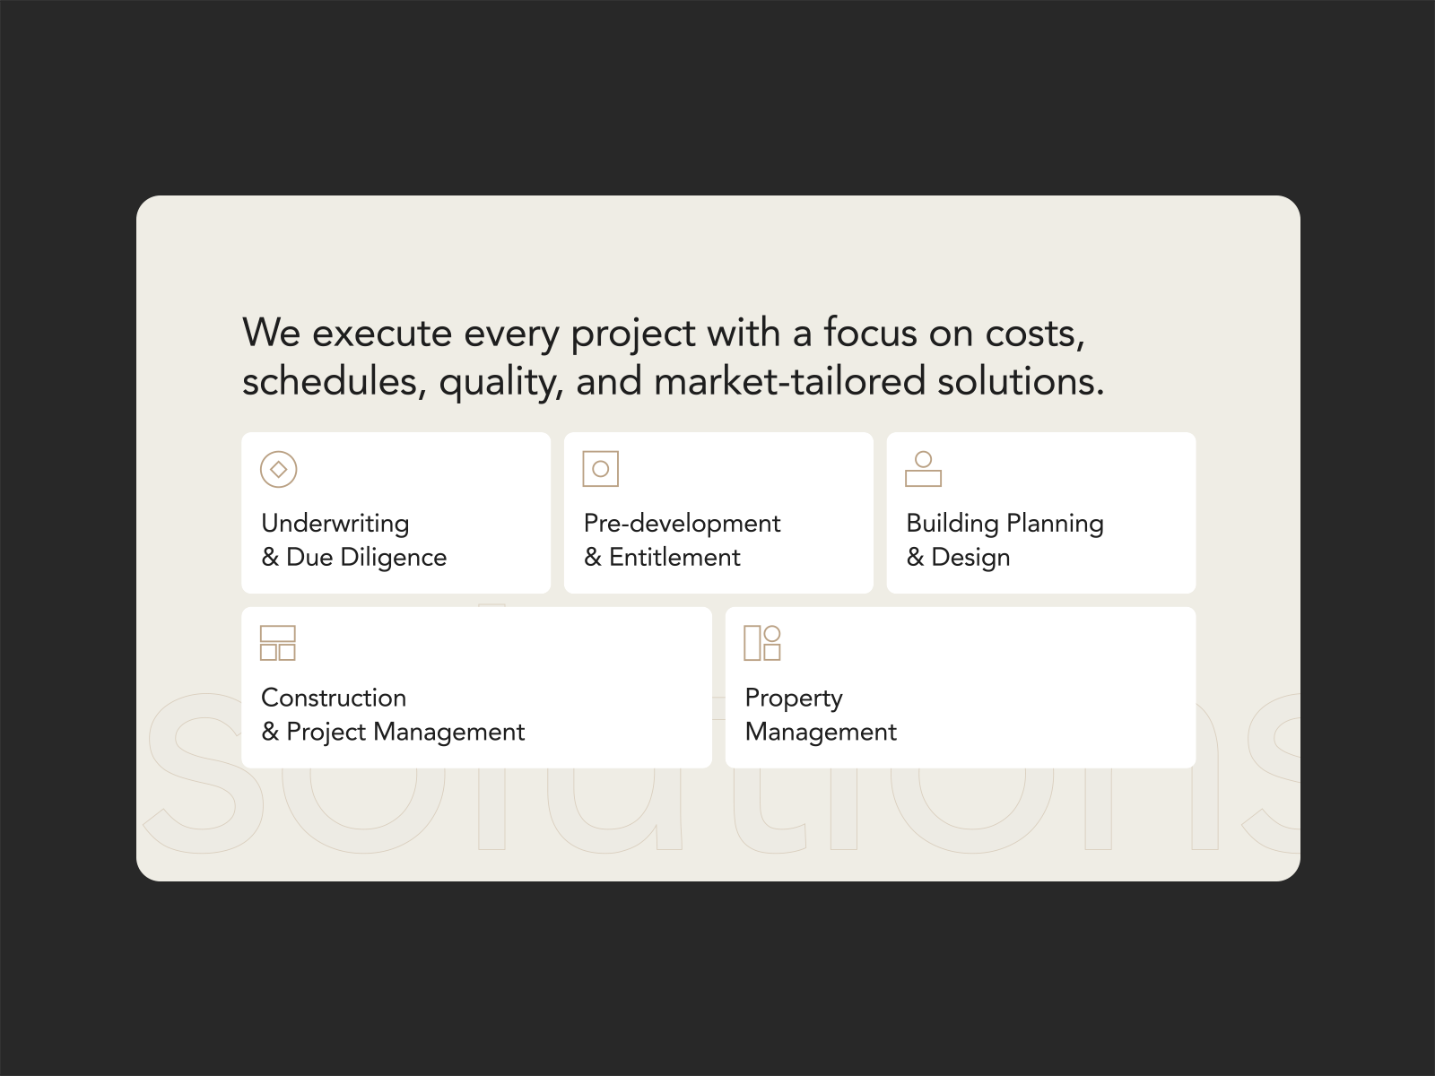Select the Pre-development & Entitlement title text
The width and height of the screenshot is (1435, 1076).
682,540
